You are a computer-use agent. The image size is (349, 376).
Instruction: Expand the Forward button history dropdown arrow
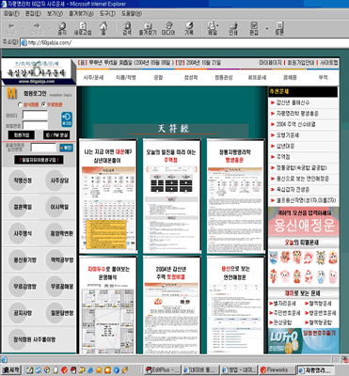[50, 28]
